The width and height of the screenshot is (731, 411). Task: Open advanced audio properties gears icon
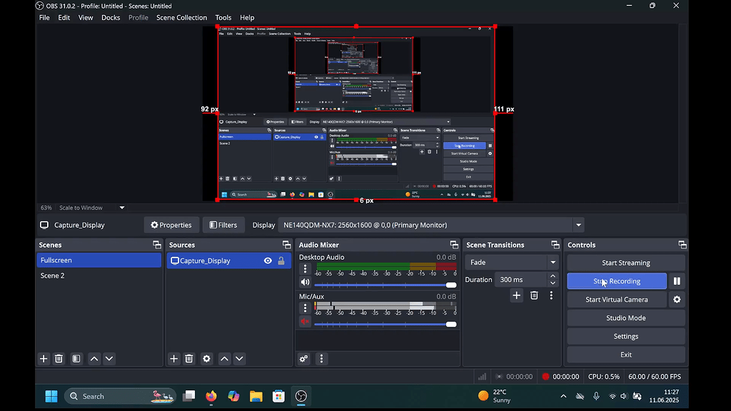tap(304, 359)
